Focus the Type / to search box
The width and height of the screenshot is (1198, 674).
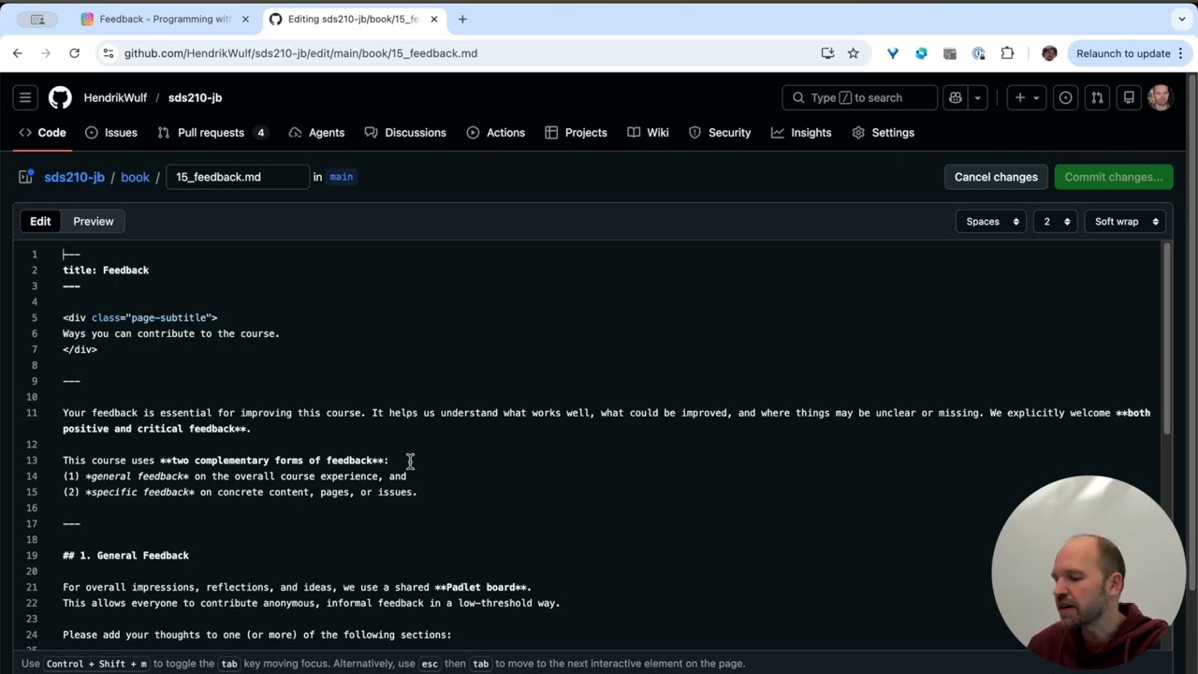pos(859,97)
